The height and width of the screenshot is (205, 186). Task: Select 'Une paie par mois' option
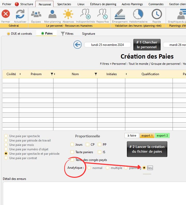pos(6,145)
